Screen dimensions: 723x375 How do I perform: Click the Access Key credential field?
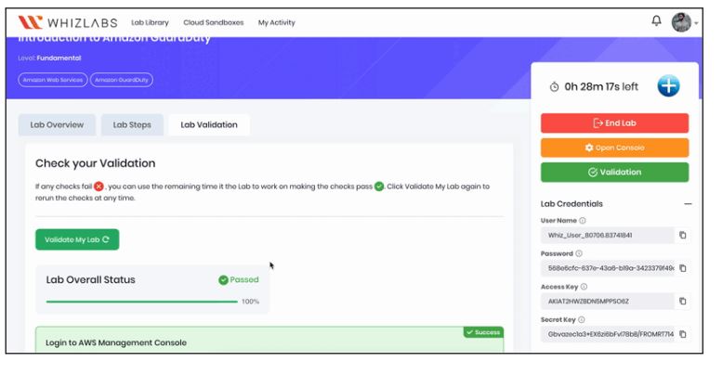[607, 302]
